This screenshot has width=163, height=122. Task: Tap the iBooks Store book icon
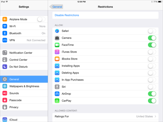pos(57,59)
